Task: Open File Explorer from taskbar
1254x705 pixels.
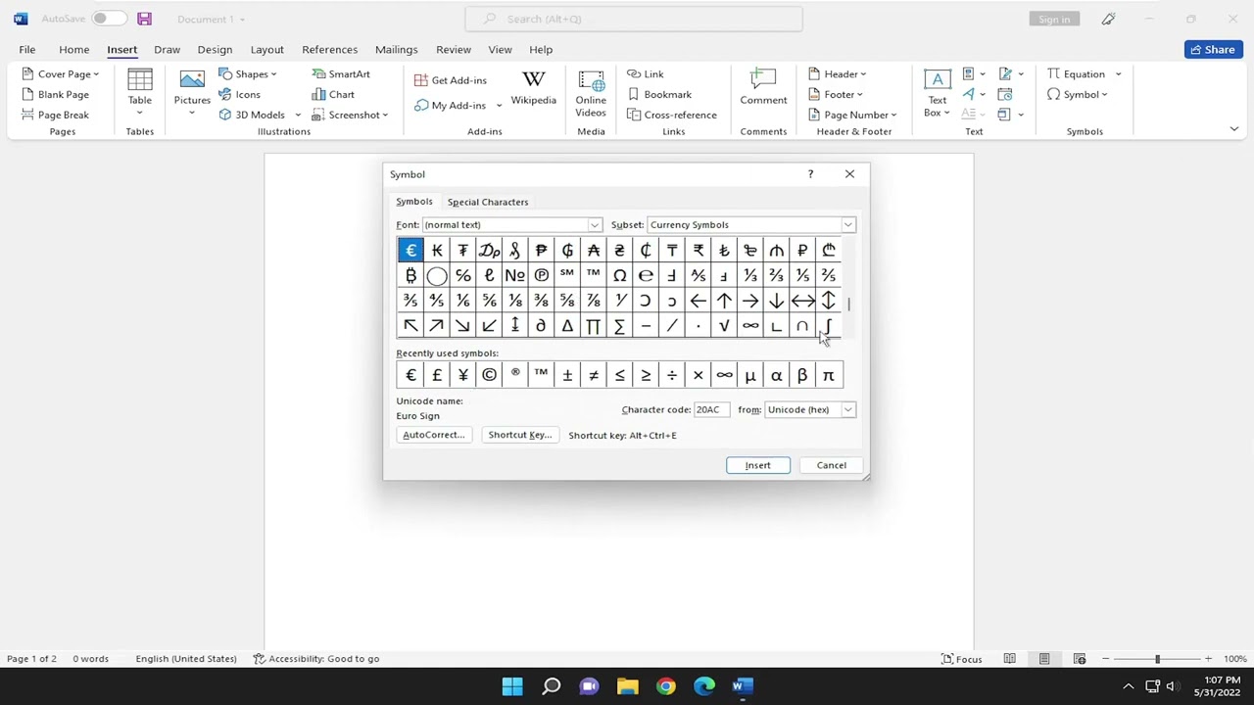Action: [x=627, y=685]
